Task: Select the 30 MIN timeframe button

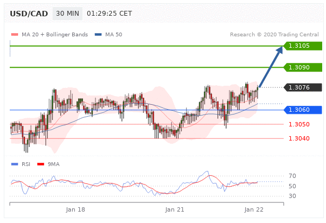Action: 67,14
